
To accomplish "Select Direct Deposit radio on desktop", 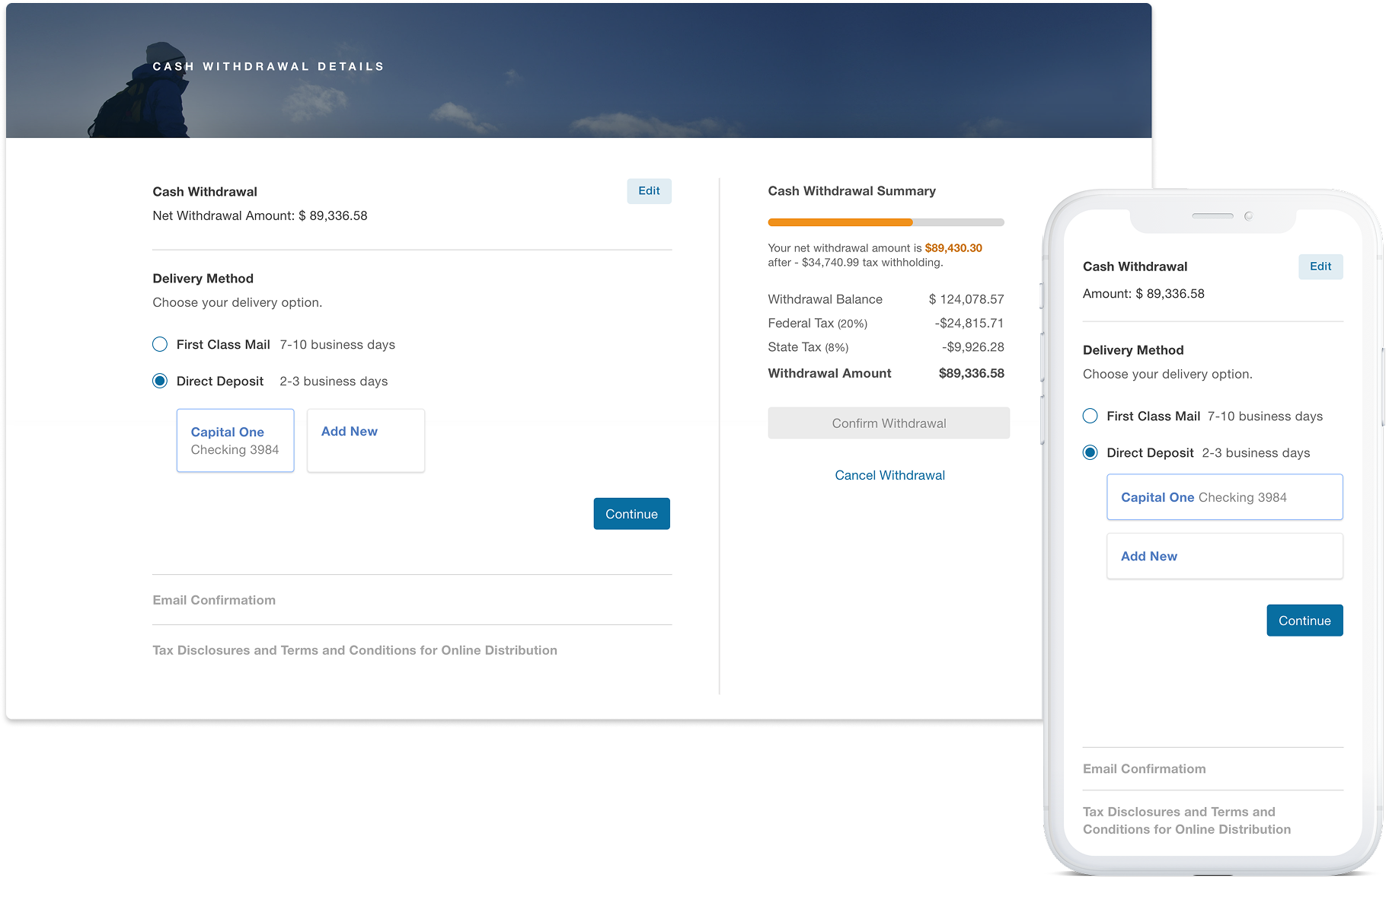I will (x=160, y=381).
